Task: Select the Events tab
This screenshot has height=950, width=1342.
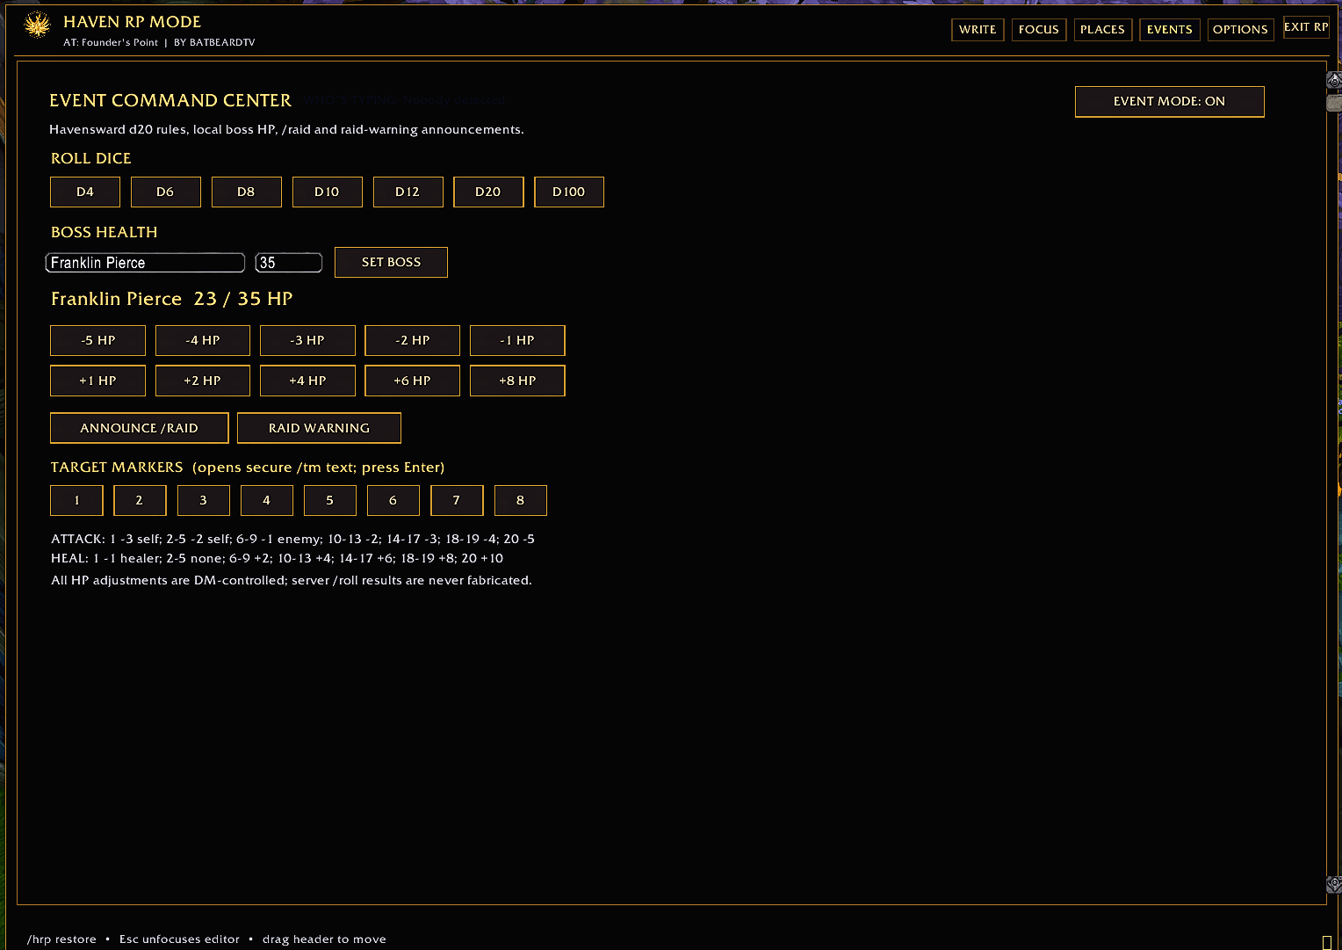Action: pos(1170,30)
